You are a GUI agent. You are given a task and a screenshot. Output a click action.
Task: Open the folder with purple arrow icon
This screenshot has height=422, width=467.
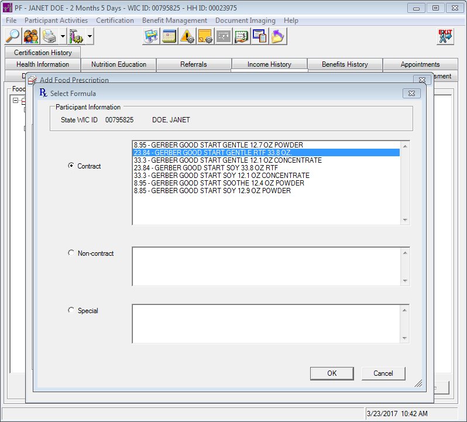pos(278,36)
